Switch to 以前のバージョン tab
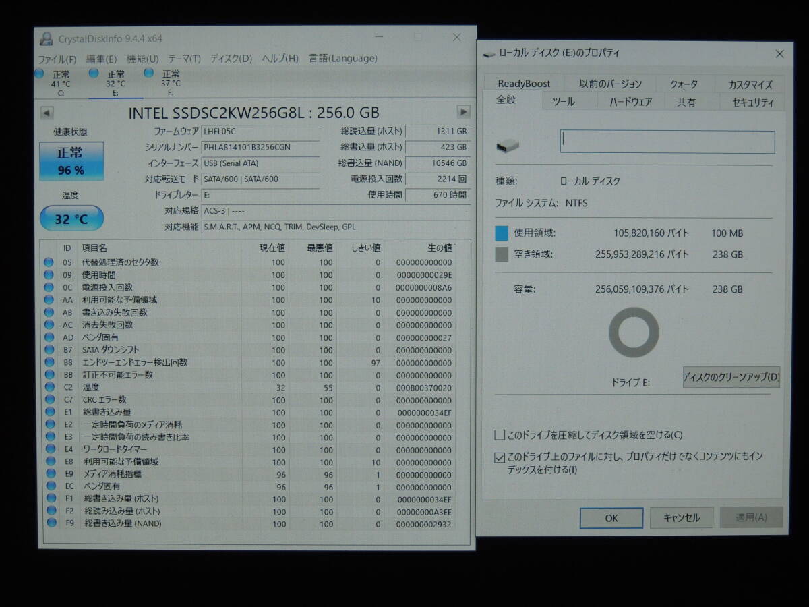 [611, 84]
